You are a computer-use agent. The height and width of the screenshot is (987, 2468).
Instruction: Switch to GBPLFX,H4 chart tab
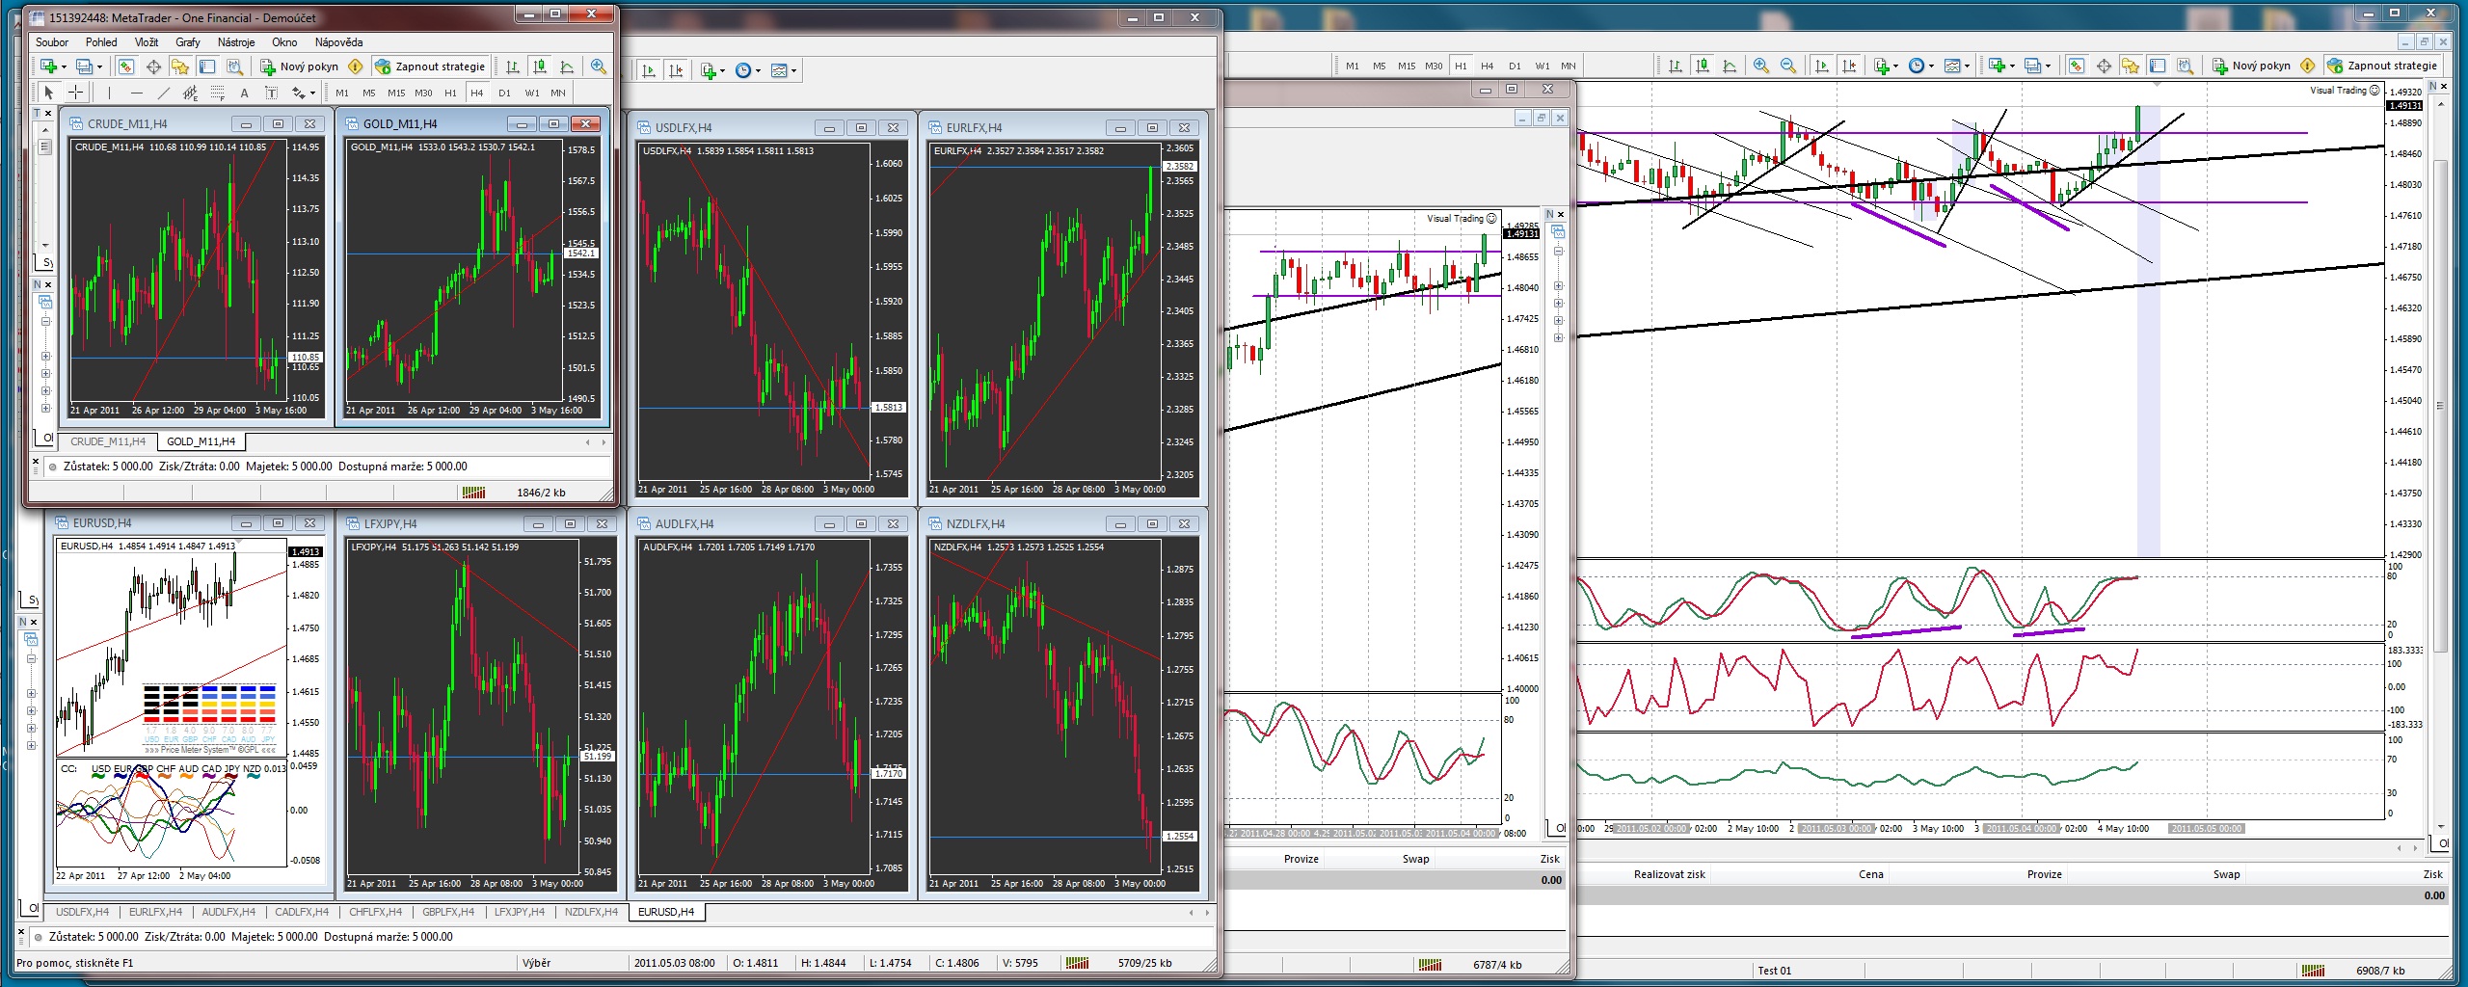point(448,912)
